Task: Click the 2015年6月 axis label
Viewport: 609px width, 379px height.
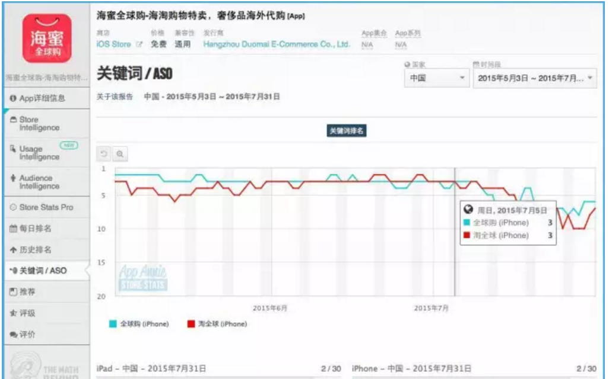Action: point(270,309)
